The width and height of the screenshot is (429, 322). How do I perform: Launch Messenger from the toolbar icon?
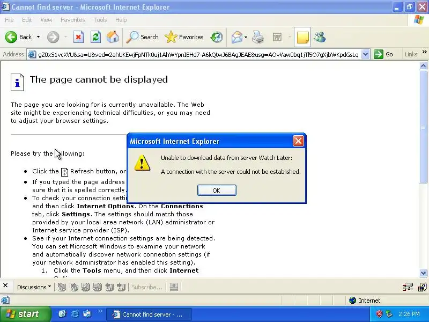(x=320, y=37)
